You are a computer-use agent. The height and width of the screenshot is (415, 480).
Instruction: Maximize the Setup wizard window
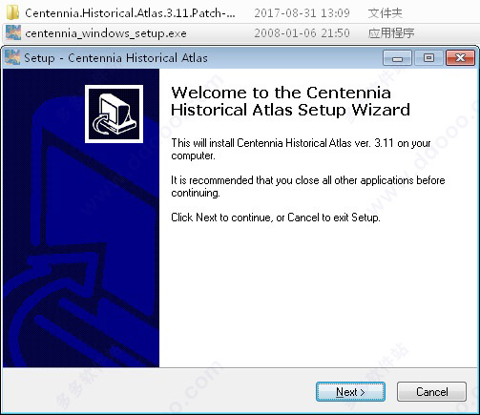click(x=428, y=58)
